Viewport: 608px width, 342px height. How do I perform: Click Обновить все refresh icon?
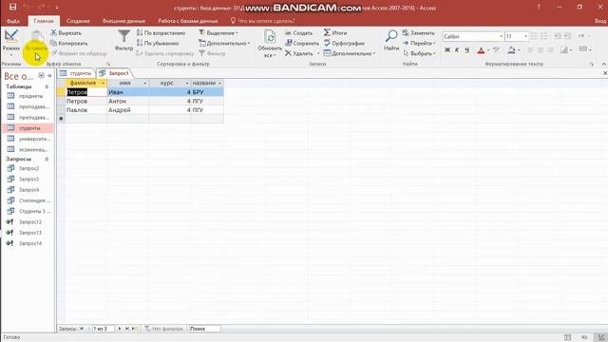[x=270, y=37]
